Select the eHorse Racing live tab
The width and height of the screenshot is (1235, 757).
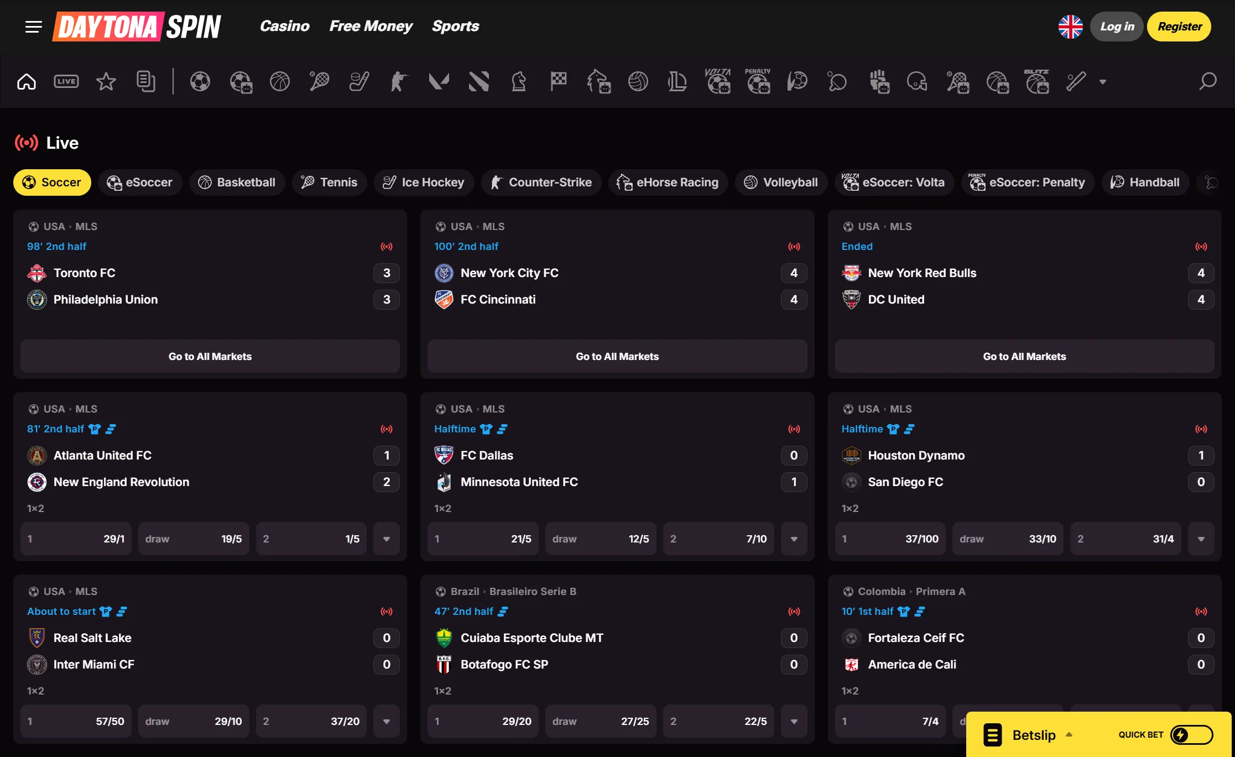click(668, 182)
